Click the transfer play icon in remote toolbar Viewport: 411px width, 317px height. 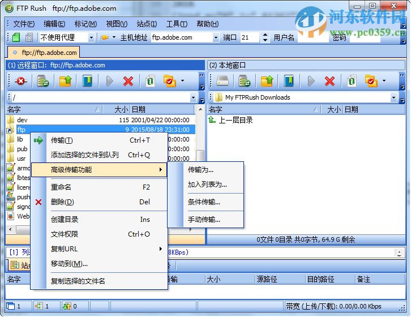click(110, 81)
